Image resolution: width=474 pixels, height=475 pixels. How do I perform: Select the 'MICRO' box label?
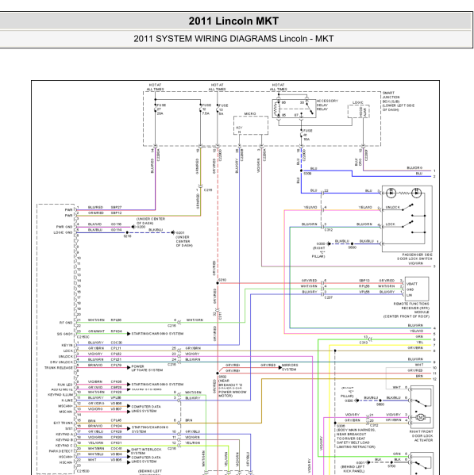tap(250, 114)
